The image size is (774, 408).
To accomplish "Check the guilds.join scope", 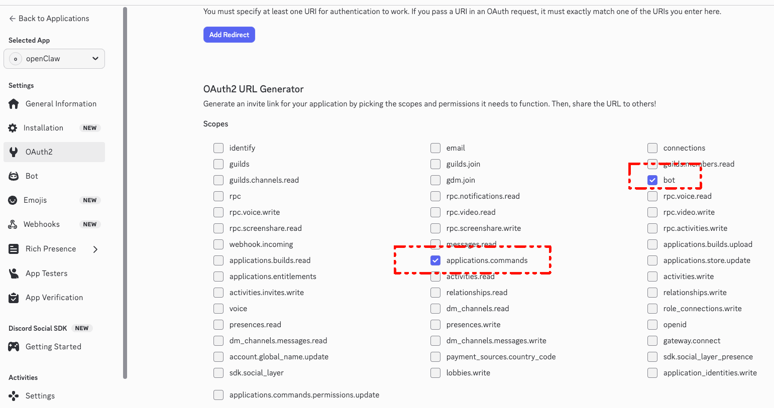I will (x=435, y=164).
